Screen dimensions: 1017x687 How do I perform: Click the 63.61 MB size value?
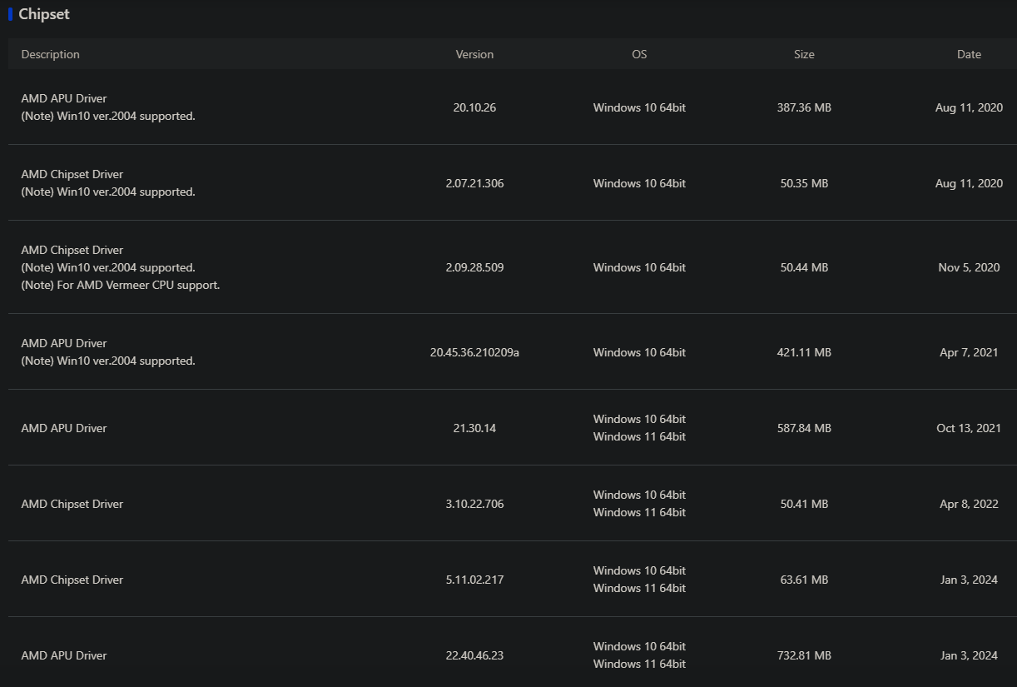804,580
